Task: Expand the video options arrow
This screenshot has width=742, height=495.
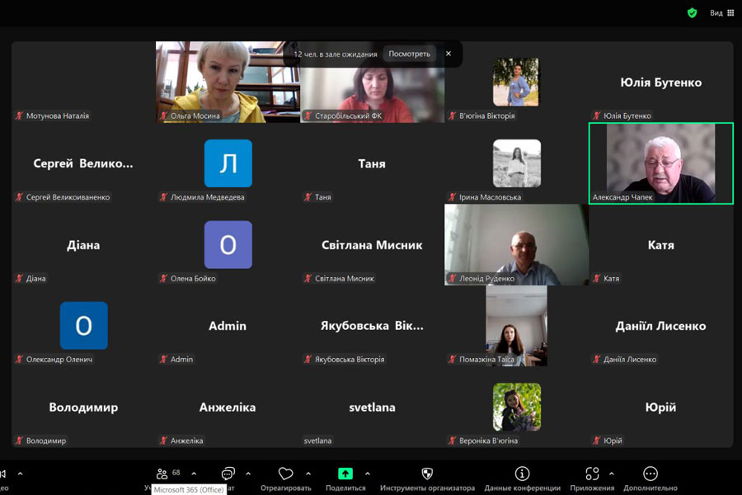Action: (20, 474)
